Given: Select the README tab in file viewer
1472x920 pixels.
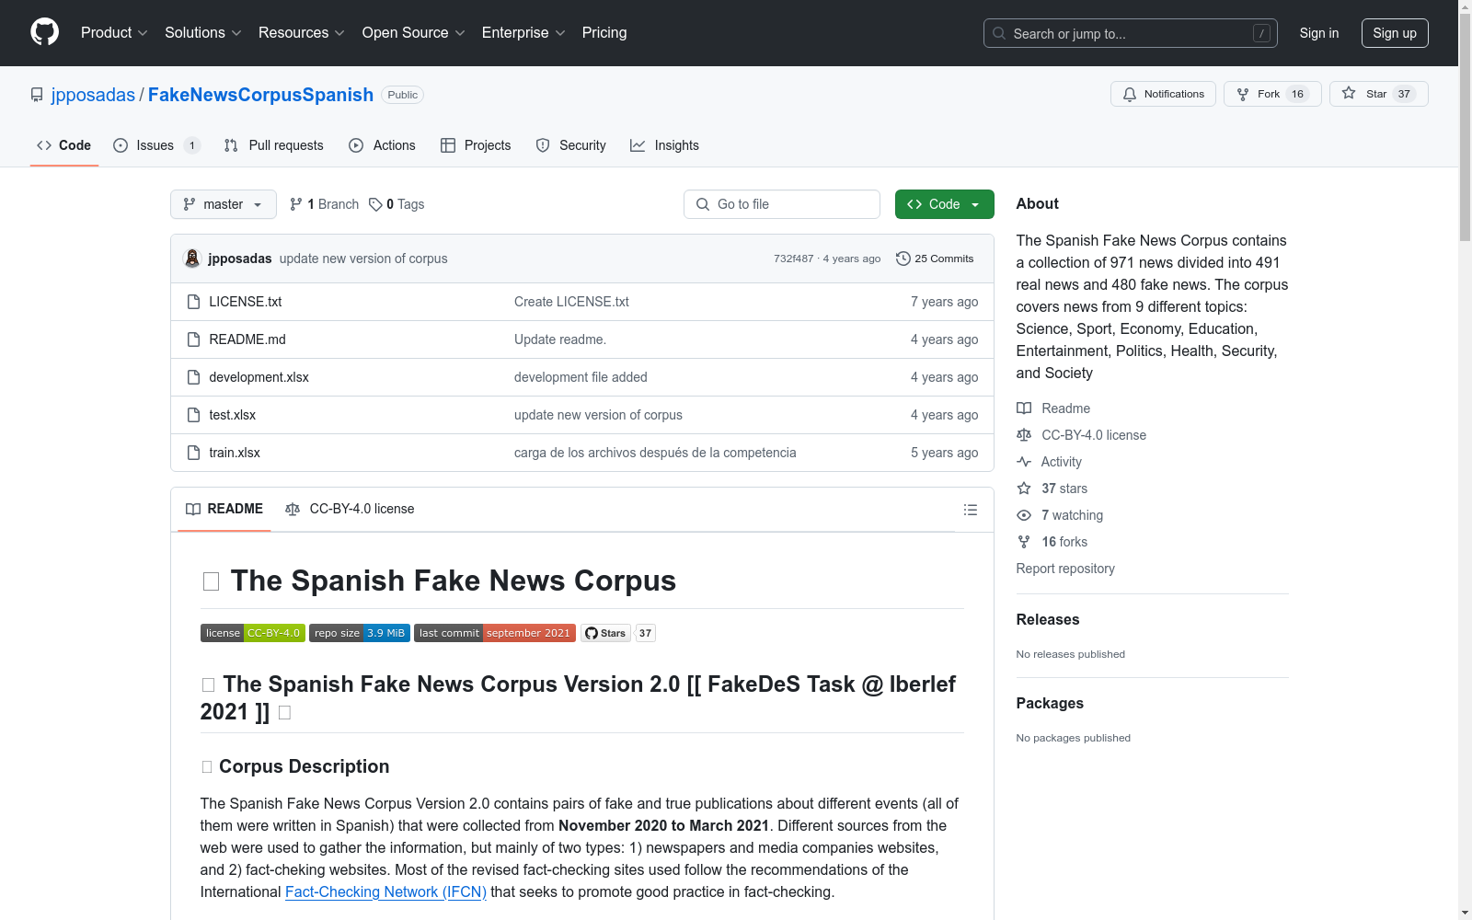Looking at the screenshot, I should tap(224, 509).
